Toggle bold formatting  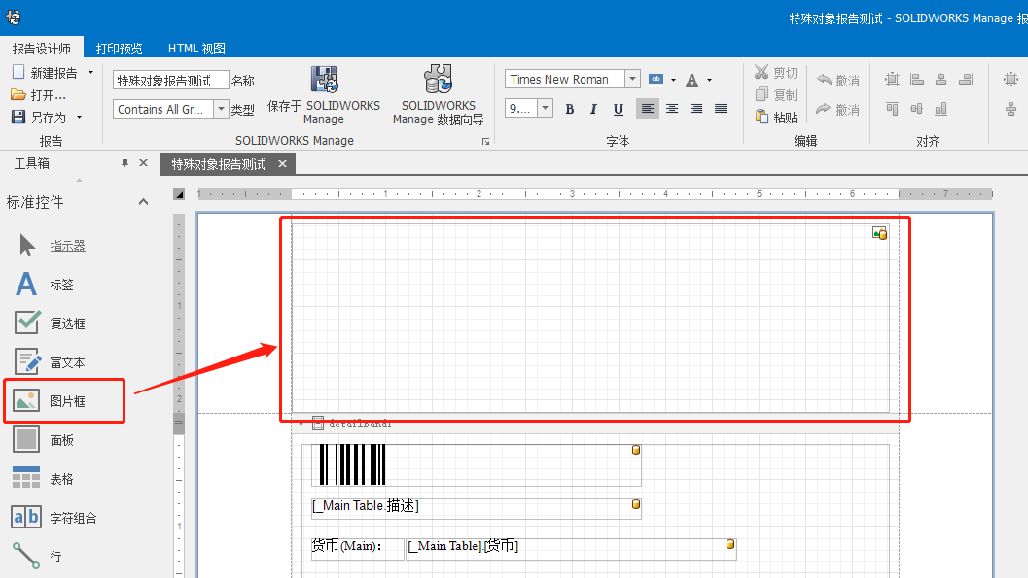pyautogui.click(x=570, y=109)
